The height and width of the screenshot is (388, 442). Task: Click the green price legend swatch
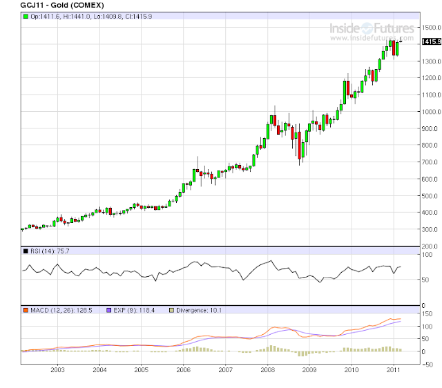point(26,17)
